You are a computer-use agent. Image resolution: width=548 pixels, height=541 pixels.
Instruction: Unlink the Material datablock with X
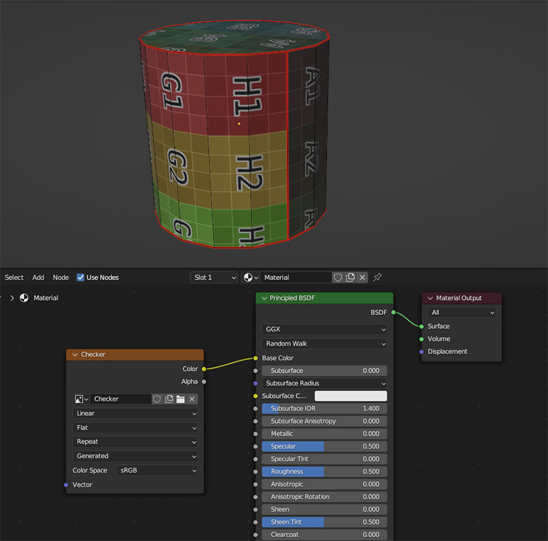pyautogui.click(x=362, y=277)
